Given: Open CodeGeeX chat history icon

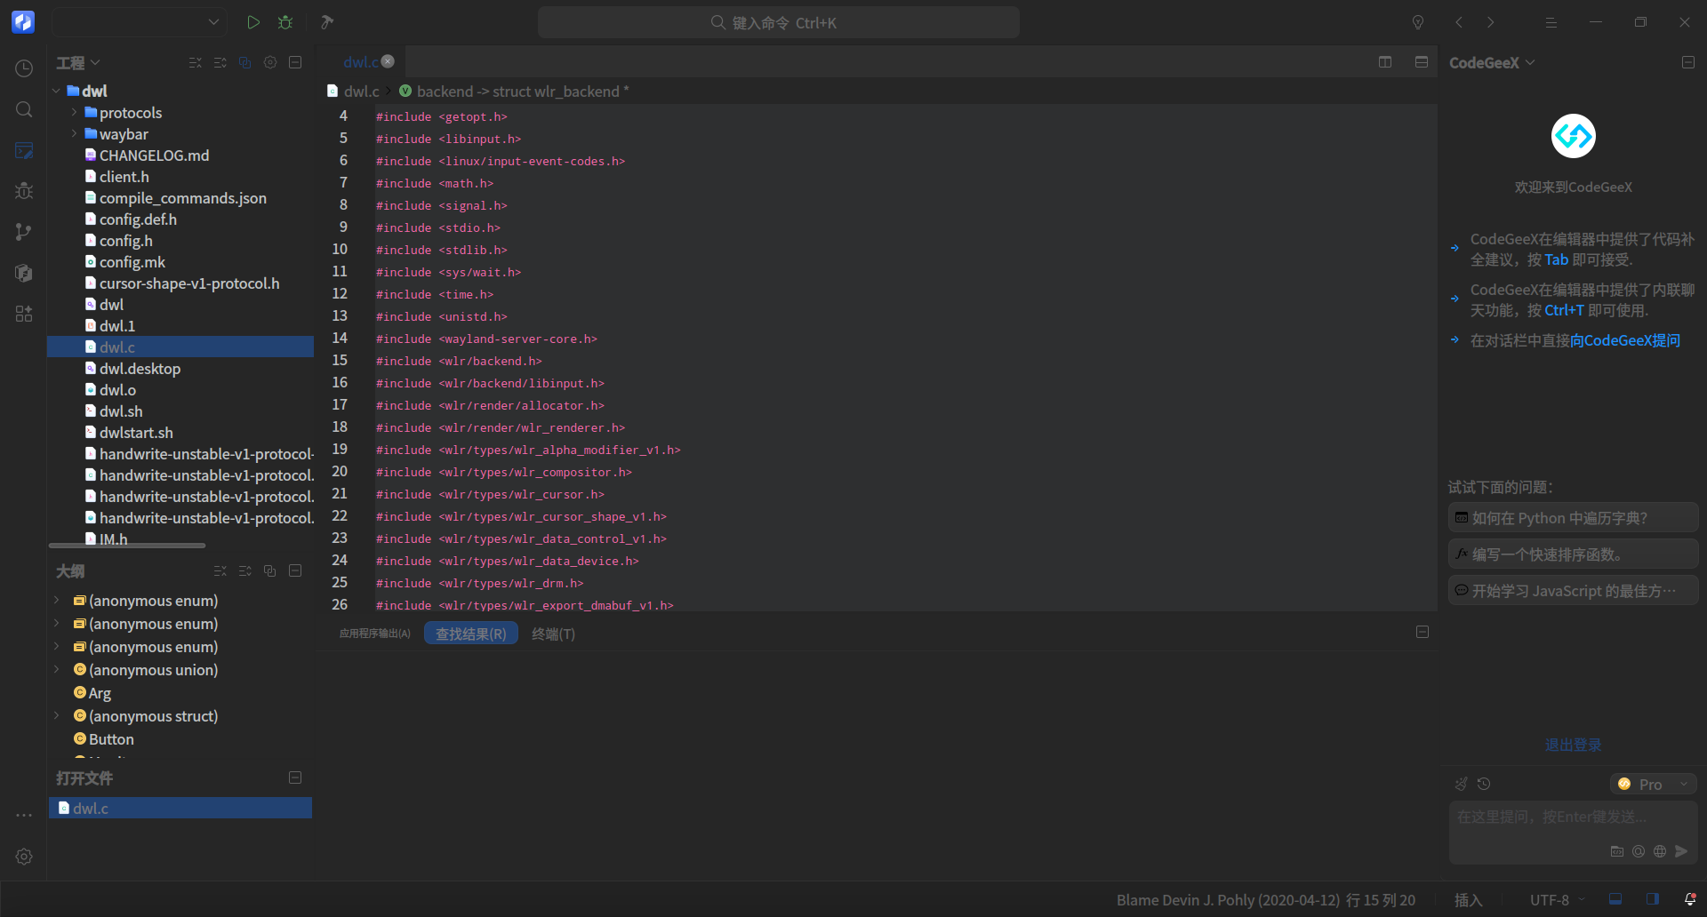Looking at the screenshot, I should pos(1484,784).
